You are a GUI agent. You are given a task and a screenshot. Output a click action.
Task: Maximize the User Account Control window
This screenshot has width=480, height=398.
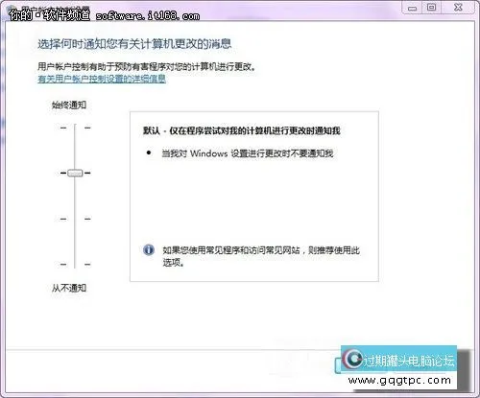(431, 7)
